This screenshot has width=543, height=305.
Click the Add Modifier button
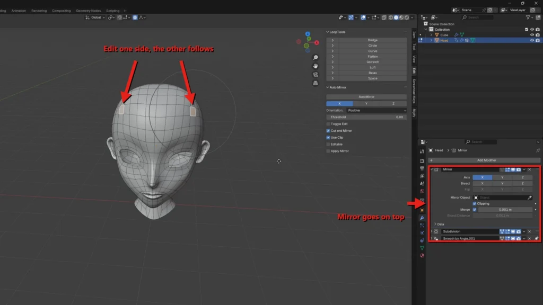click(x=484, y=160)
